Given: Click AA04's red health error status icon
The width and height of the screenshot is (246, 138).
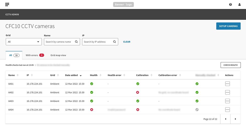Looking at the screenshot, I should point(92,109).
